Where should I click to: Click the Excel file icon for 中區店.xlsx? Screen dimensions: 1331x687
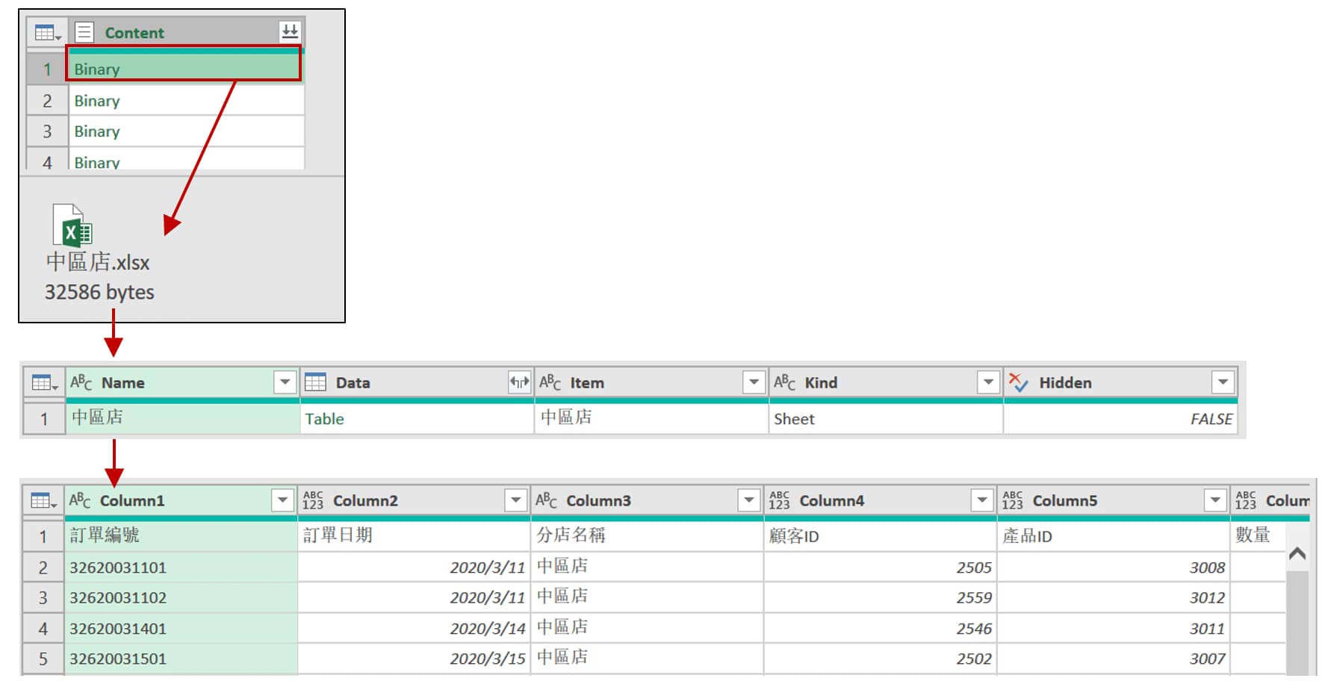click(x=72, y=226)
